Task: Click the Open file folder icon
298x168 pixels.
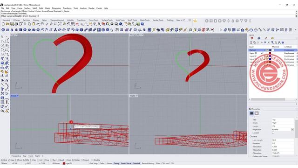Action: 7,24
